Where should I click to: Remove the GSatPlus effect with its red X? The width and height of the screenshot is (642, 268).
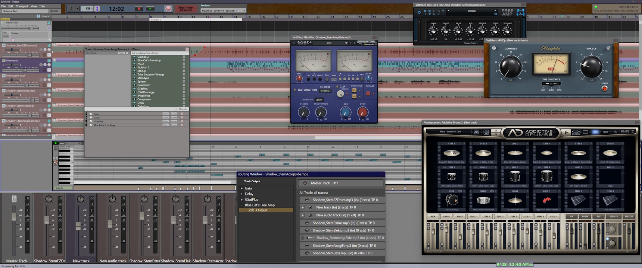[182, 121]
